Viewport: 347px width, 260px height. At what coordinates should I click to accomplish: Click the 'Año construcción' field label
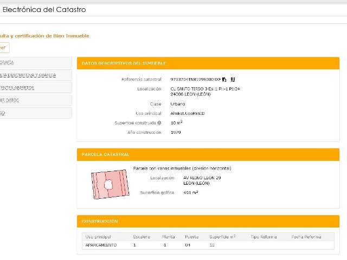click(144, 132)
